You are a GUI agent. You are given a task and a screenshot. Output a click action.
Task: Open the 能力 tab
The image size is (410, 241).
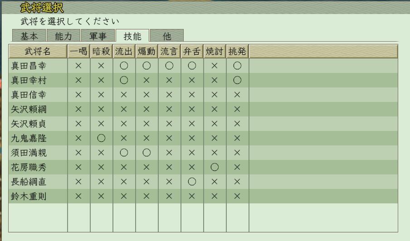pos(63,36)
